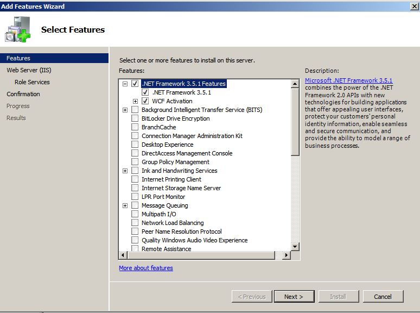Select BranchCache feature label
This screenshot has height=313, width=420.
tap(159, 127)
